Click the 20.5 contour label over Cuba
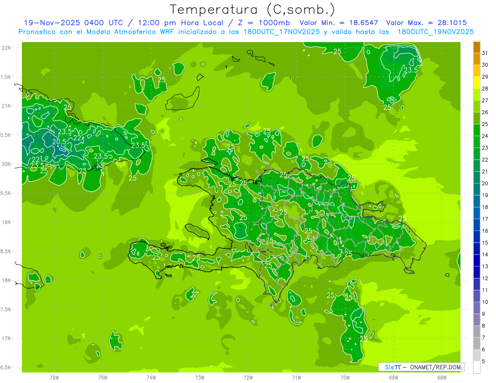Image resolution: width=496 pixels, height=383 pixels. [x=59, y=141]
